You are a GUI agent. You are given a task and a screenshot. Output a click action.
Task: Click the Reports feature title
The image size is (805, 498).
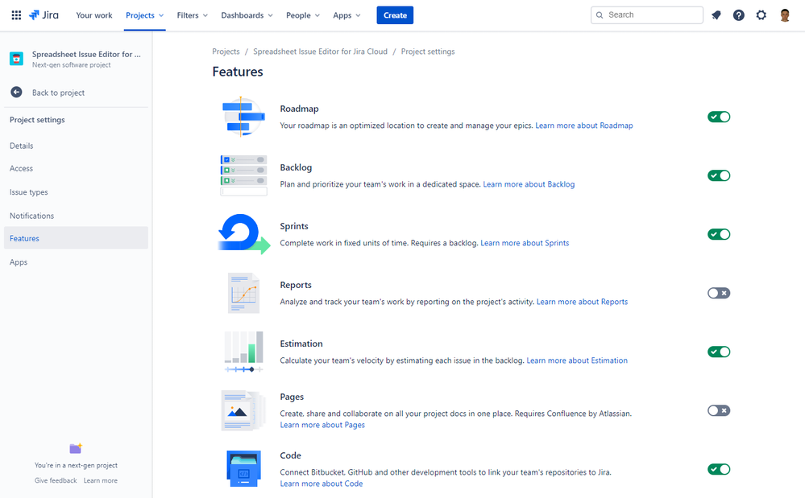tap(296, 285)
